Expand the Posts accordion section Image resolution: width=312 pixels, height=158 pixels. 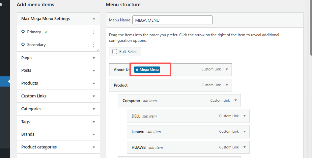click(x=94, y=71)
